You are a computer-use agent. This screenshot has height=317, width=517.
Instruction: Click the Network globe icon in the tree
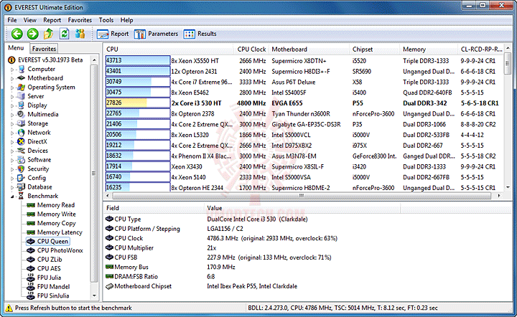coord(21,133)
